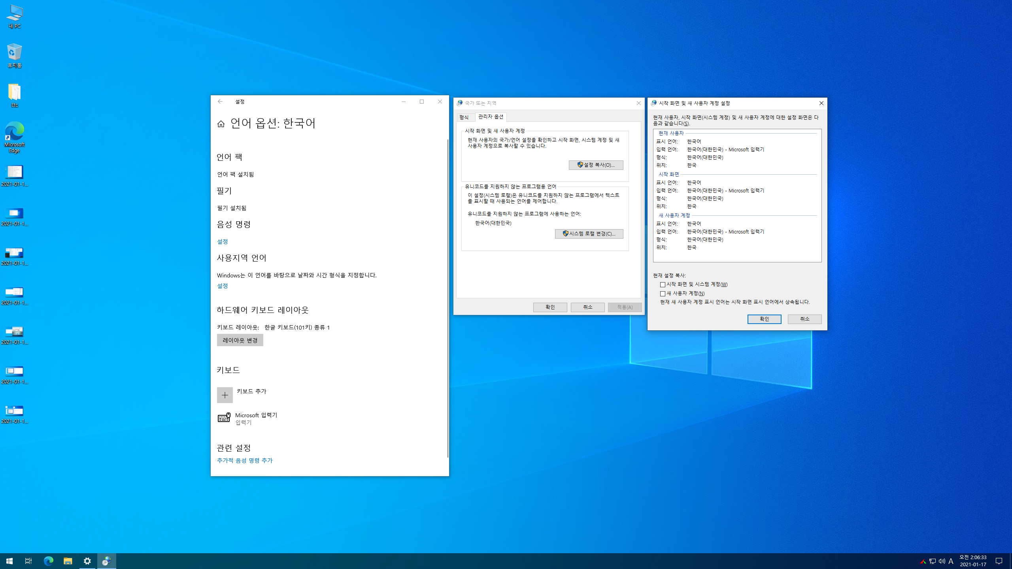Click the home icon beside 언어 옵션 title

pos(221,124)
